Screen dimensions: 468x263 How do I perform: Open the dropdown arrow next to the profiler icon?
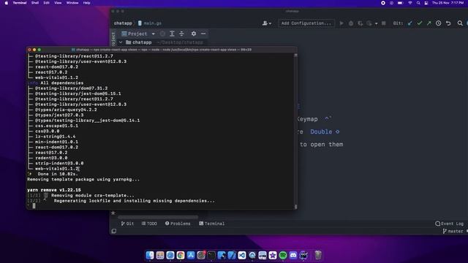(x=376, y=23)
